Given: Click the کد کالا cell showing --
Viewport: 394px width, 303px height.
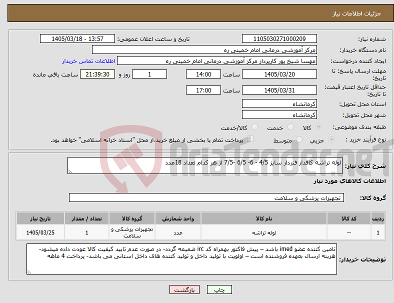Looking at the screenshot, I should [x=349, y=232].
